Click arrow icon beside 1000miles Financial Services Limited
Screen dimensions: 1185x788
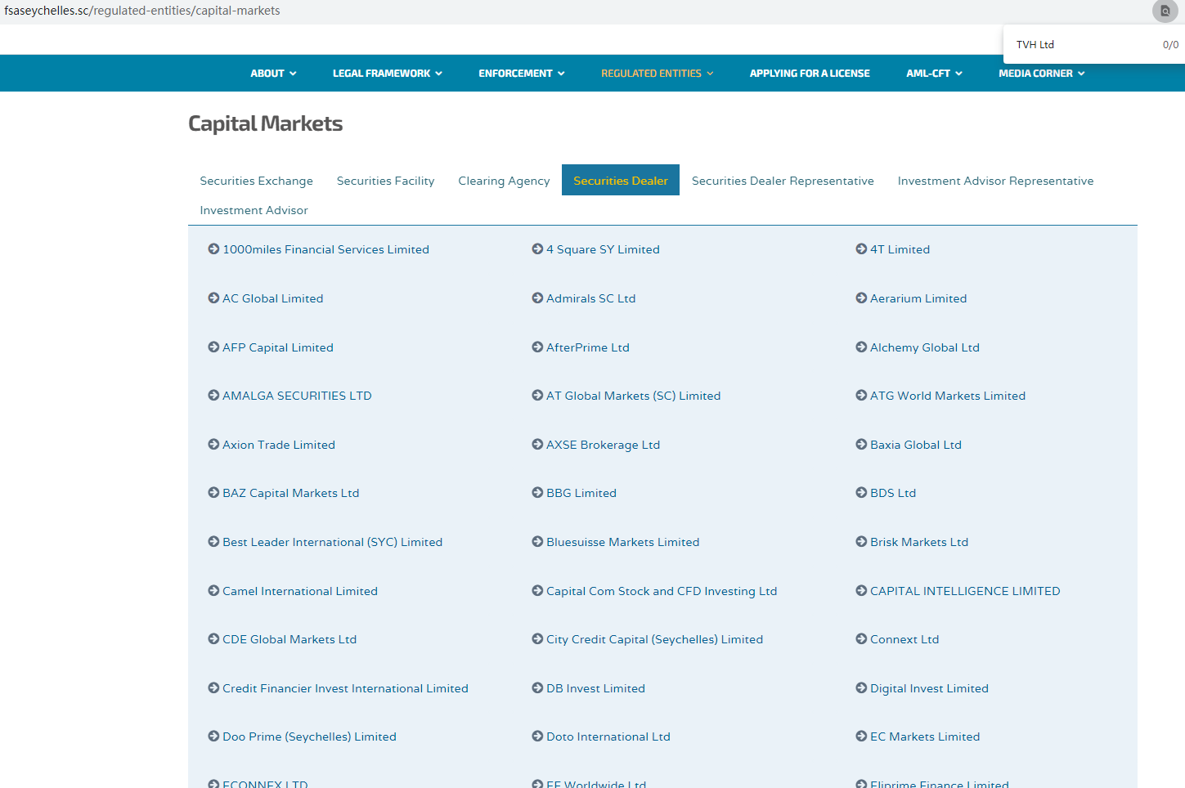[213, 249]
